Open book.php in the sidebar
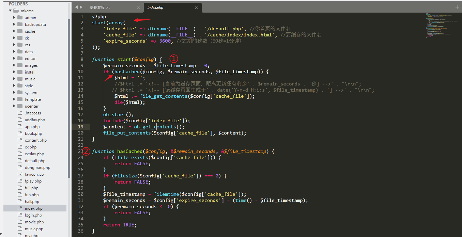Image resolution: width=462 pixels, height=237 pixels. point(33,133)
